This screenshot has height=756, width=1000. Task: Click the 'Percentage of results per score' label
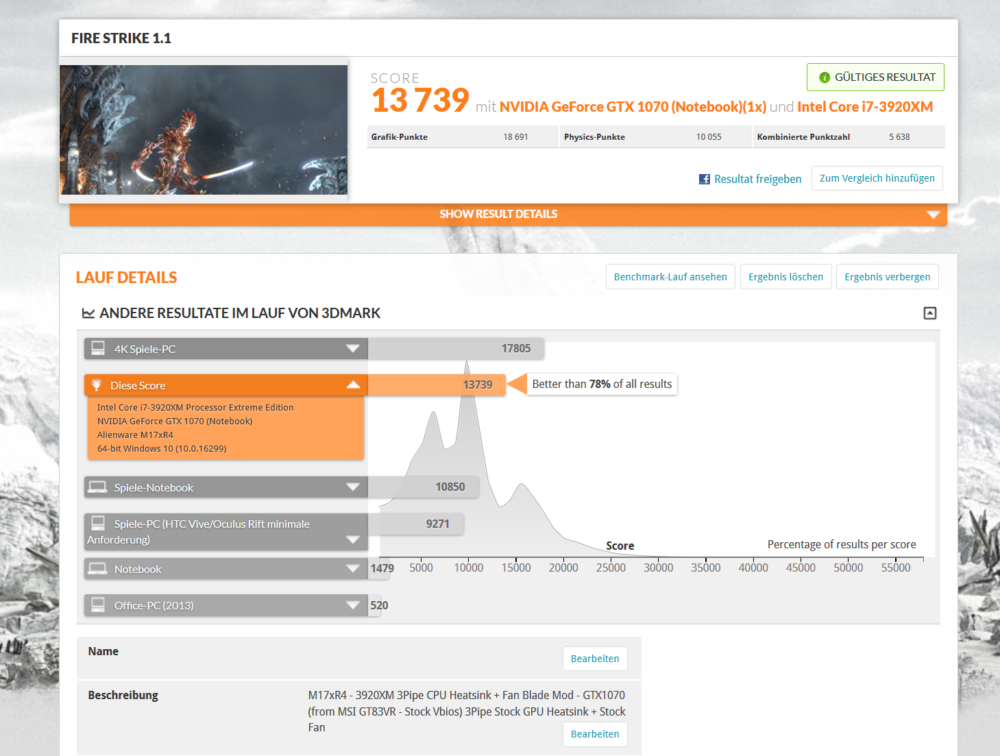pos(842,544)
